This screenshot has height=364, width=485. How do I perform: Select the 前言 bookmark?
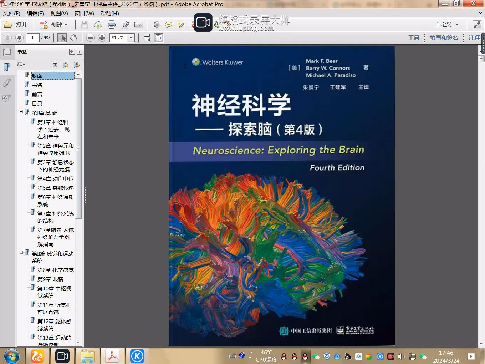37,94
